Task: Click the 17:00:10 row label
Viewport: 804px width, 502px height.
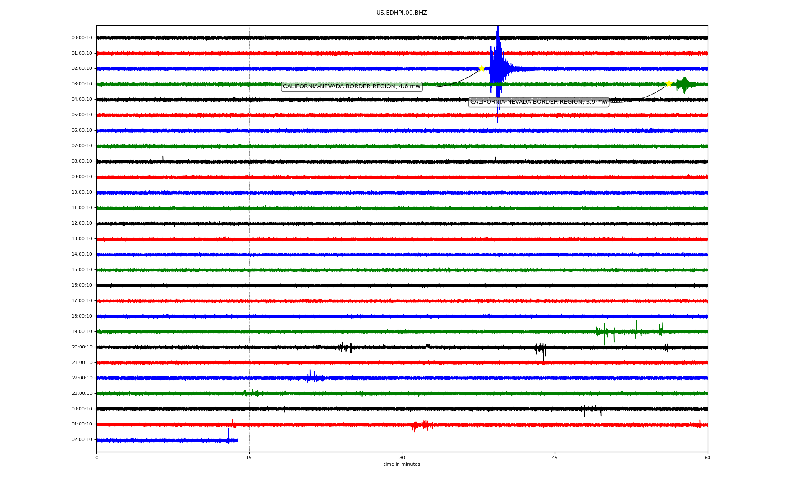Action: [x=82, y=300]
